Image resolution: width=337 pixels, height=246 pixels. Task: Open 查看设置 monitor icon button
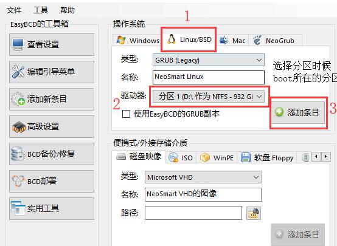18,44
